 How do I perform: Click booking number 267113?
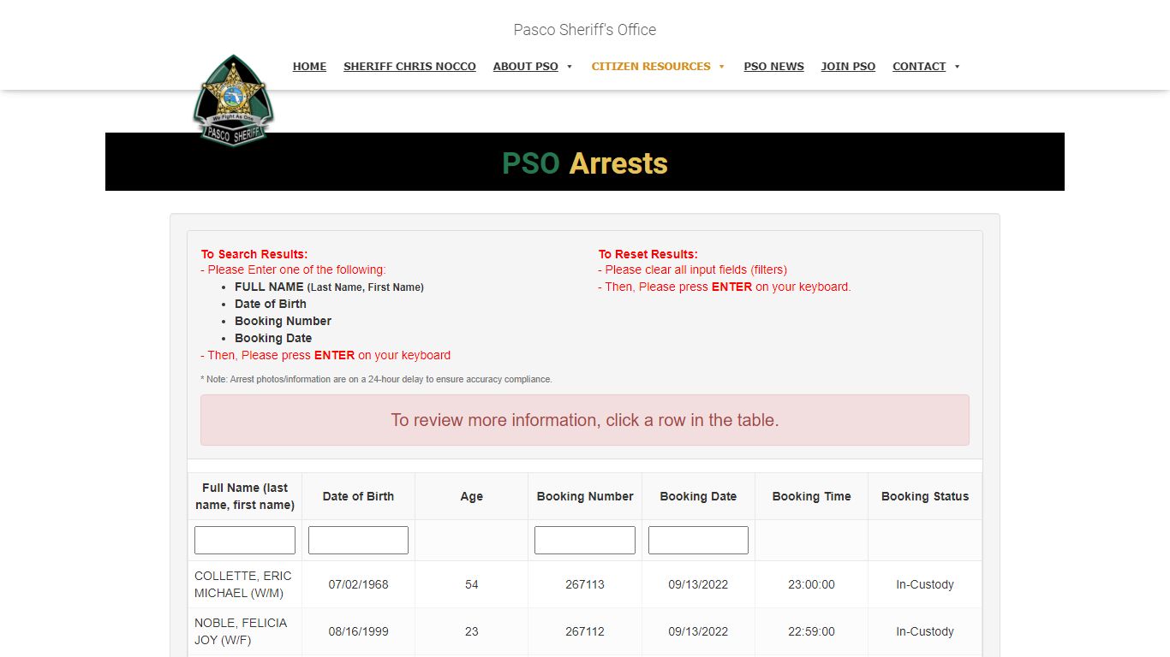(x=585, y=584)
